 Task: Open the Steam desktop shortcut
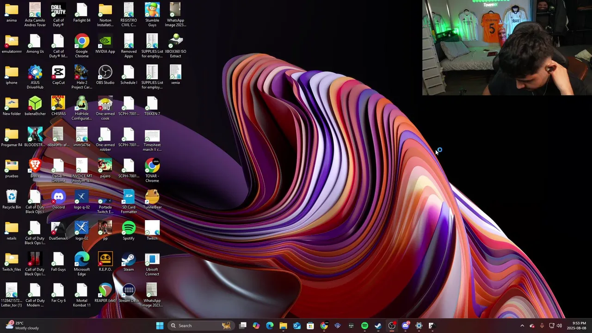pos(129,262)
